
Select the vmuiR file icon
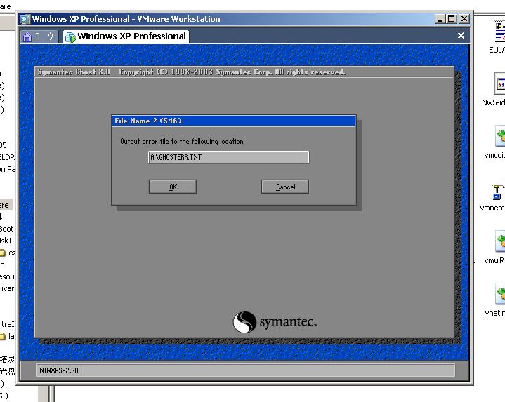pos(499,241)
